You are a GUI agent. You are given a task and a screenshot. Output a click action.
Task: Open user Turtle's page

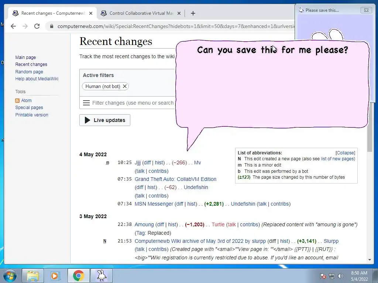tap(218, 224)
